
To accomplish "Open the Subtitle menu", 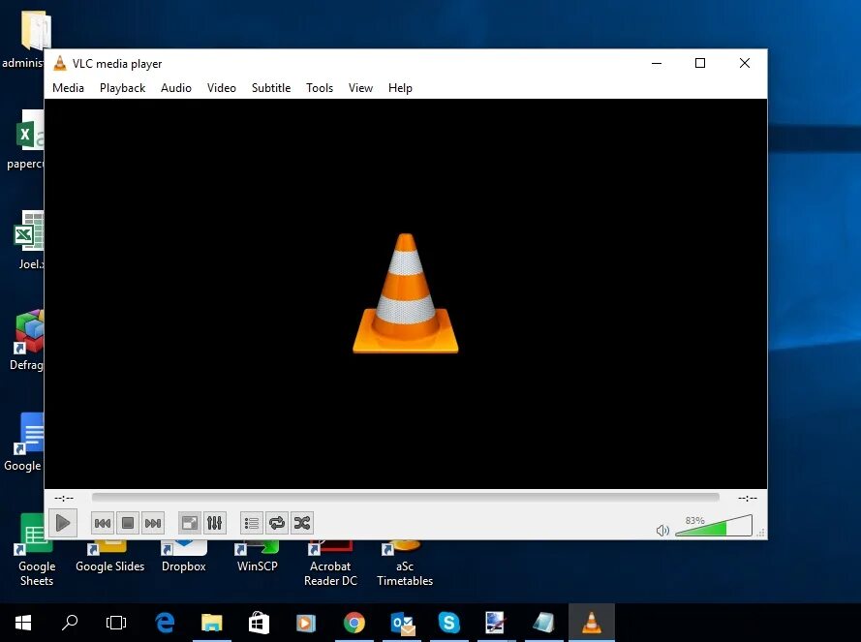I will pos(271,88).
